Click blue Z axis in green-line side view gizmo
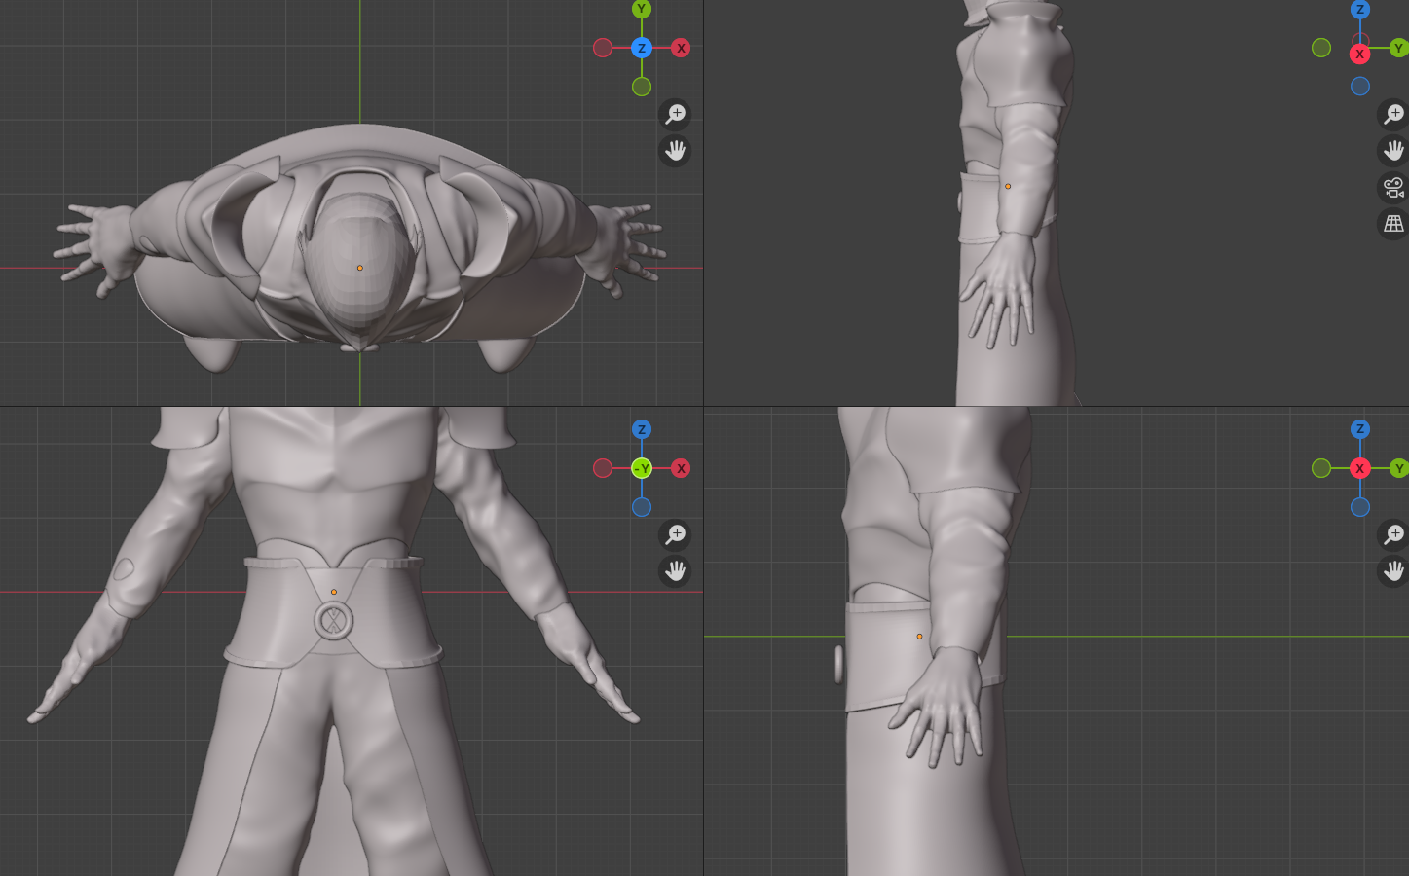The width and height of the screenshot is (1409, 876). click(1360, 429)
